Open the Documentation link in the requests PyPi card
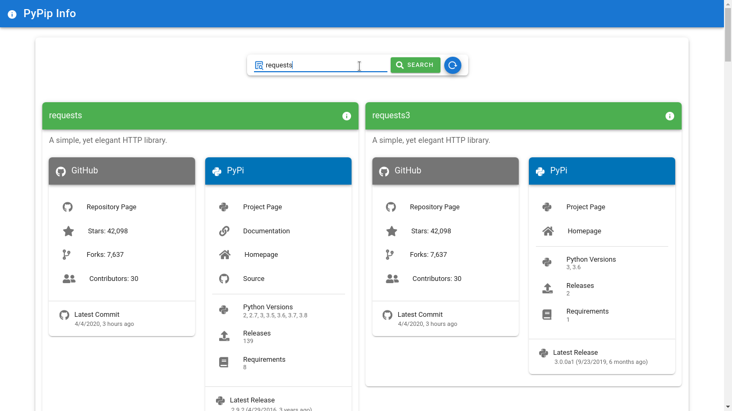The image size is (732, 411). coord(266,231)
